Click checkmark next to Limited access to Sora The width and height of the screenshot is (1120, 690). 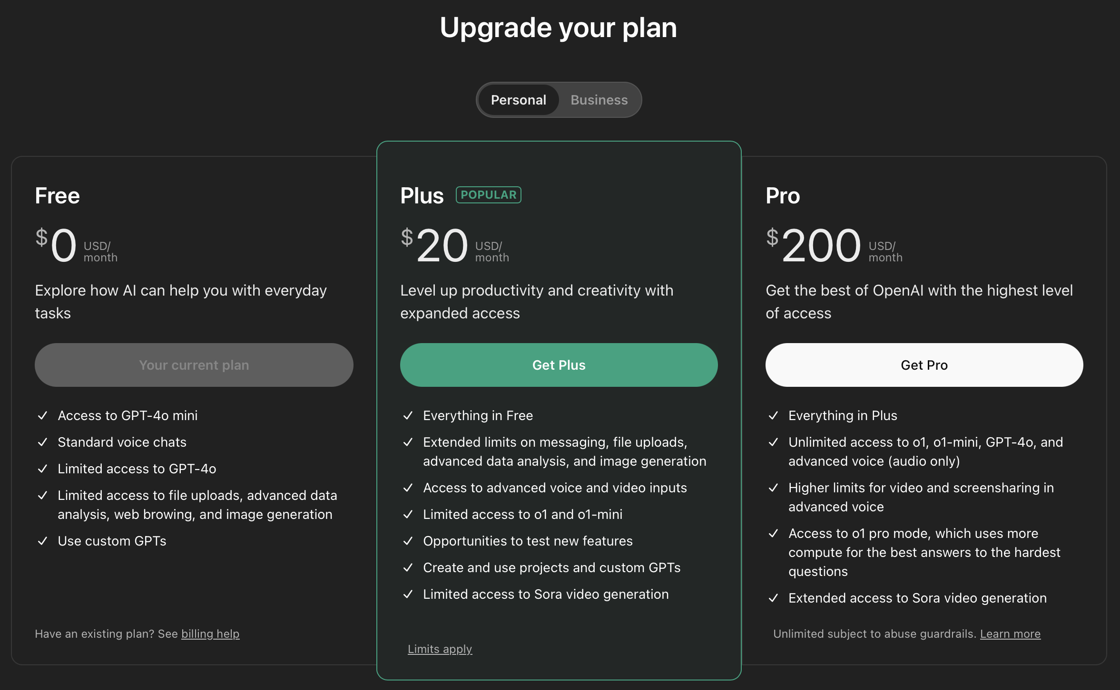point(408,594)
